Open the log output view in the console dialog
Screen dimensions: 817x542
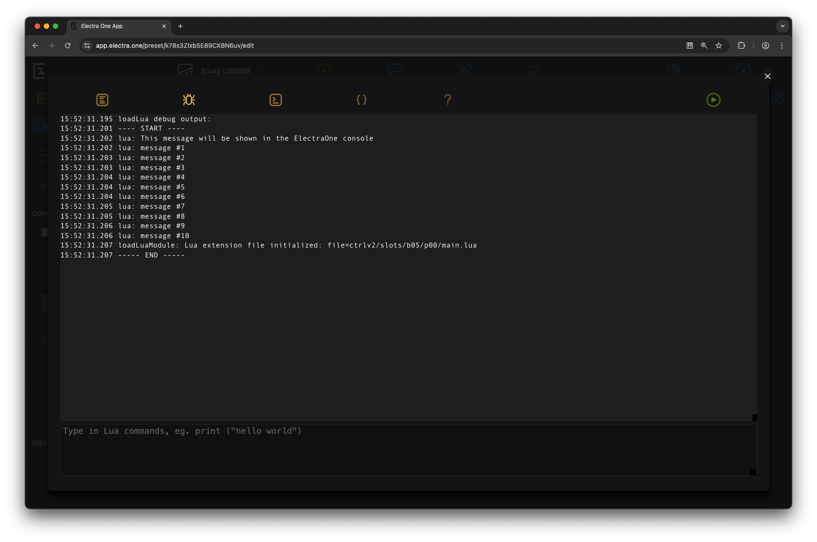[x=102, y=100]
